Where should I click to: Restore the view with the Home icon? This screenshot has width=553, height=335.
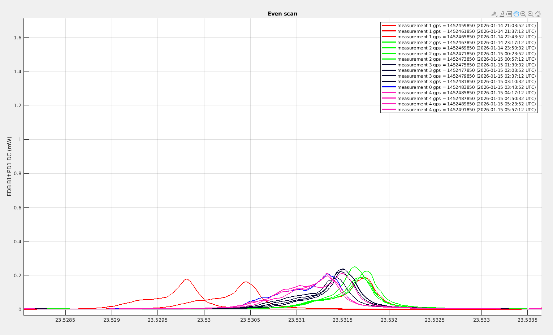pos(537,14)
